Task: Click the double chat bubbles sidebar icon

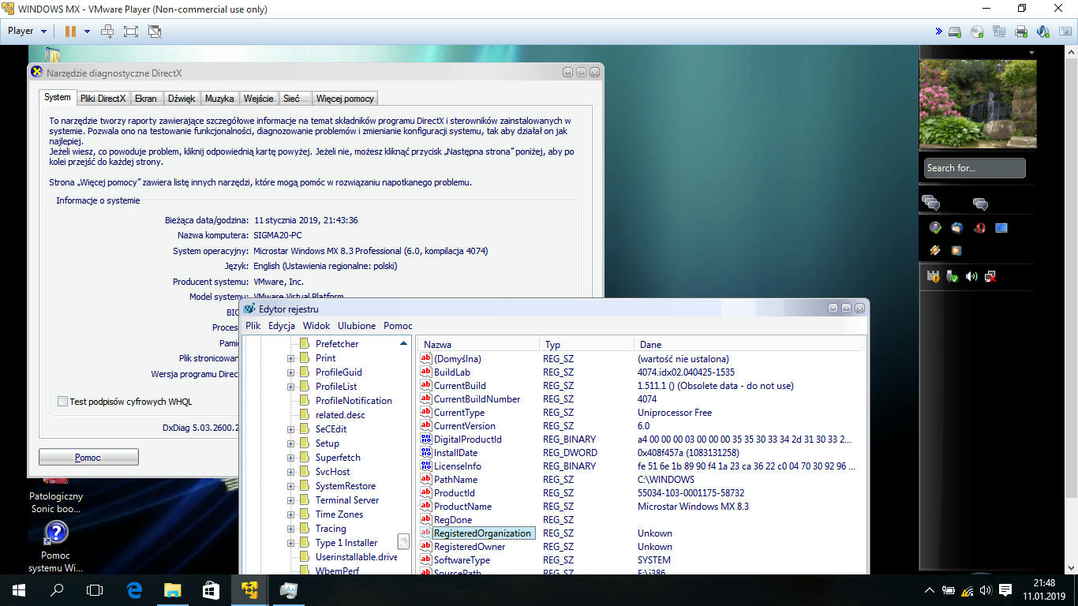Action: pyautogui.click(x=981, y=204)
